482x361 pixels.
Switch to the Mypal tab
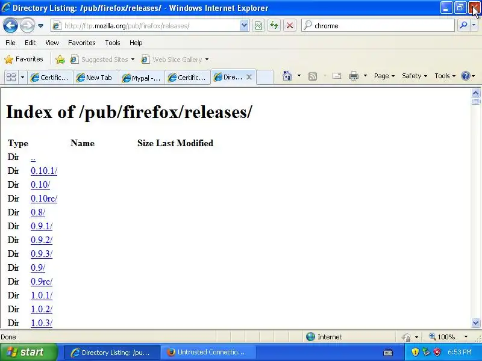click(142, 78)
